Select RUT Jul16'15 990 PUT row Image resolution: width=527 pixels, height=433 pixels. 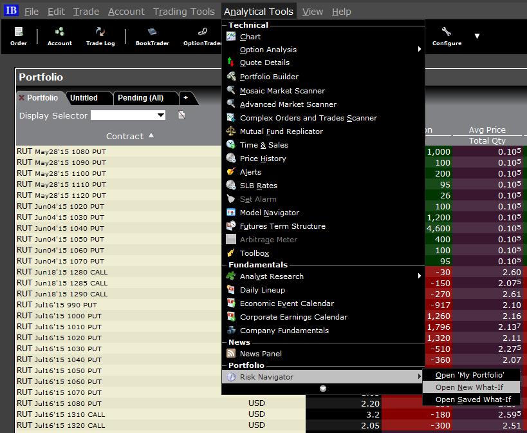point(118,305)
